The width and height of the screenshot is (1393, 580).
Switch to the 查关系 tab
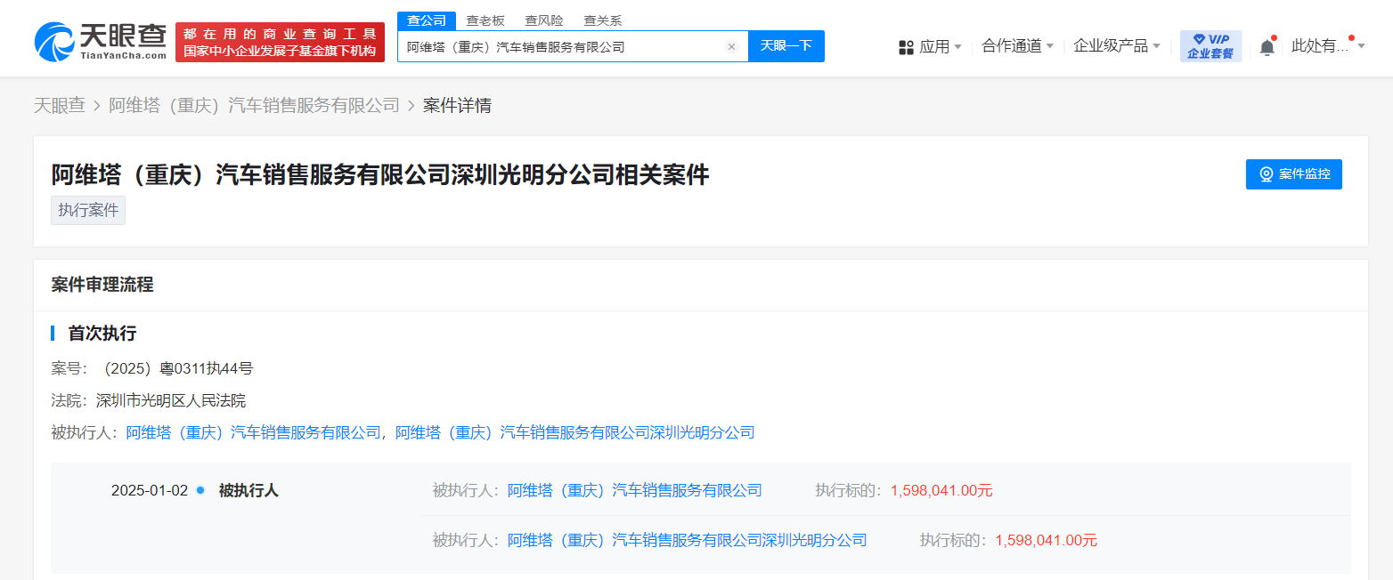(602, 20)
